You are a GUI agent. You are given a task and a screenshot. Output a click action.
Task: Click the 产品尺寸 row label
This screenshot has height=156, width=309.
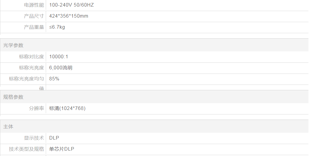[34, 16]
